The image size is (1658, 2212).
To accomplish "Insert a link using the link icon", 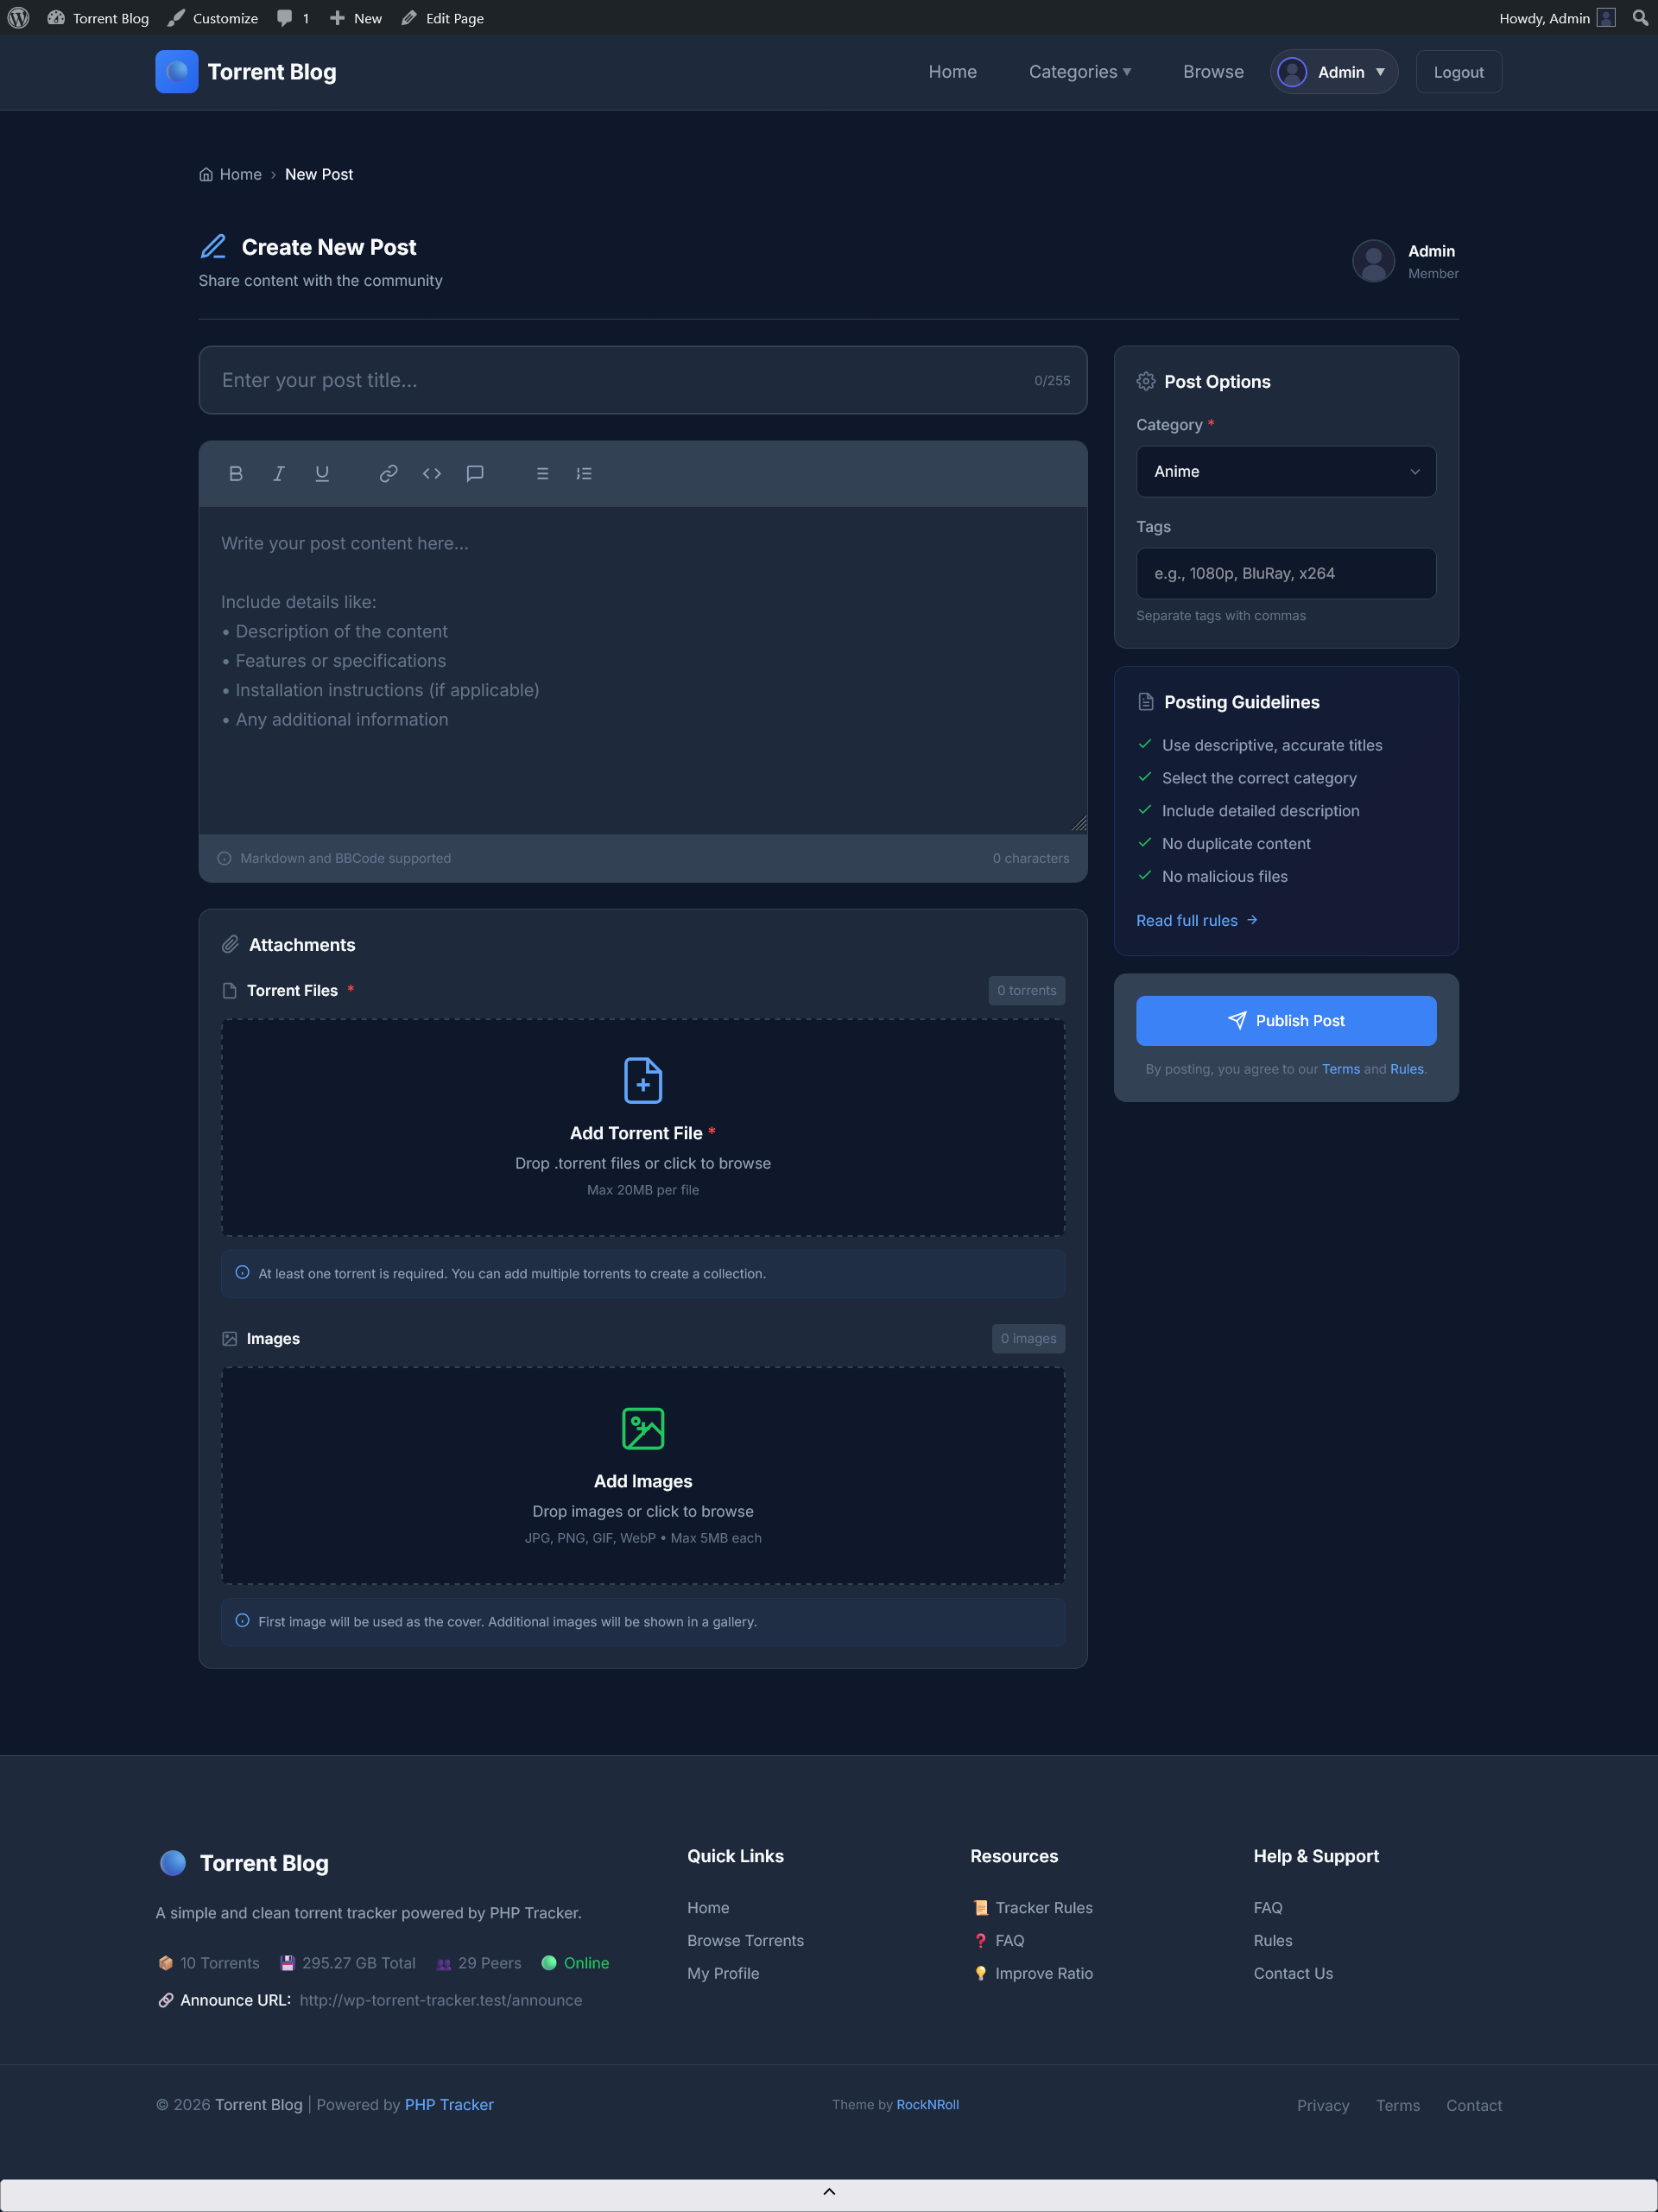I will pos(388,473).
